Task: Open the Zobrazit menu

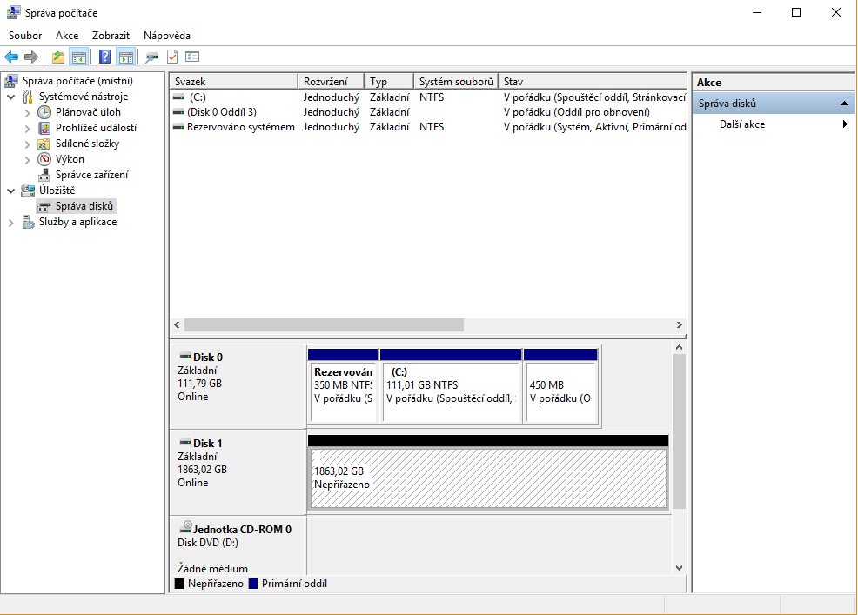Action: tap(111, 36)
